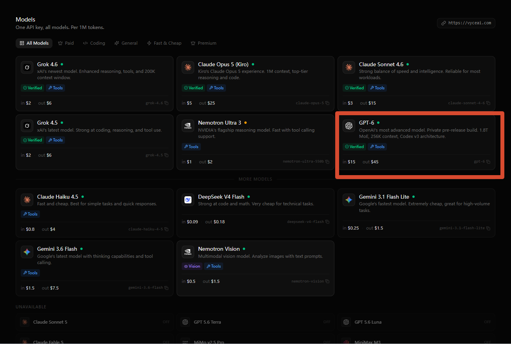Copy the deepseek-v4-flash model ID
The height and width of the screenshot is (344, 511).
pos(327,222)
